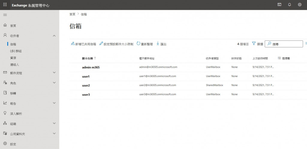Image resolution: width=307 pixels, height=149 pixels.
Task: Click the organization hierarchy icon
Action: 5,123
